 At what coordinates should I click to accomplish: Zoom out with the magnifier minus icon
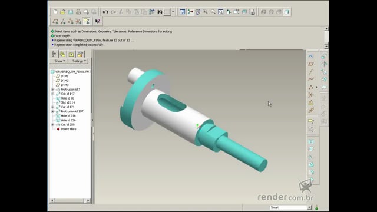[213, 12]
